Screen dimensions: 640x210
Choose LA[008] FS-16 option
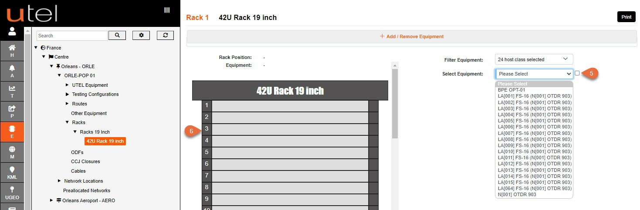coord(535,139)
